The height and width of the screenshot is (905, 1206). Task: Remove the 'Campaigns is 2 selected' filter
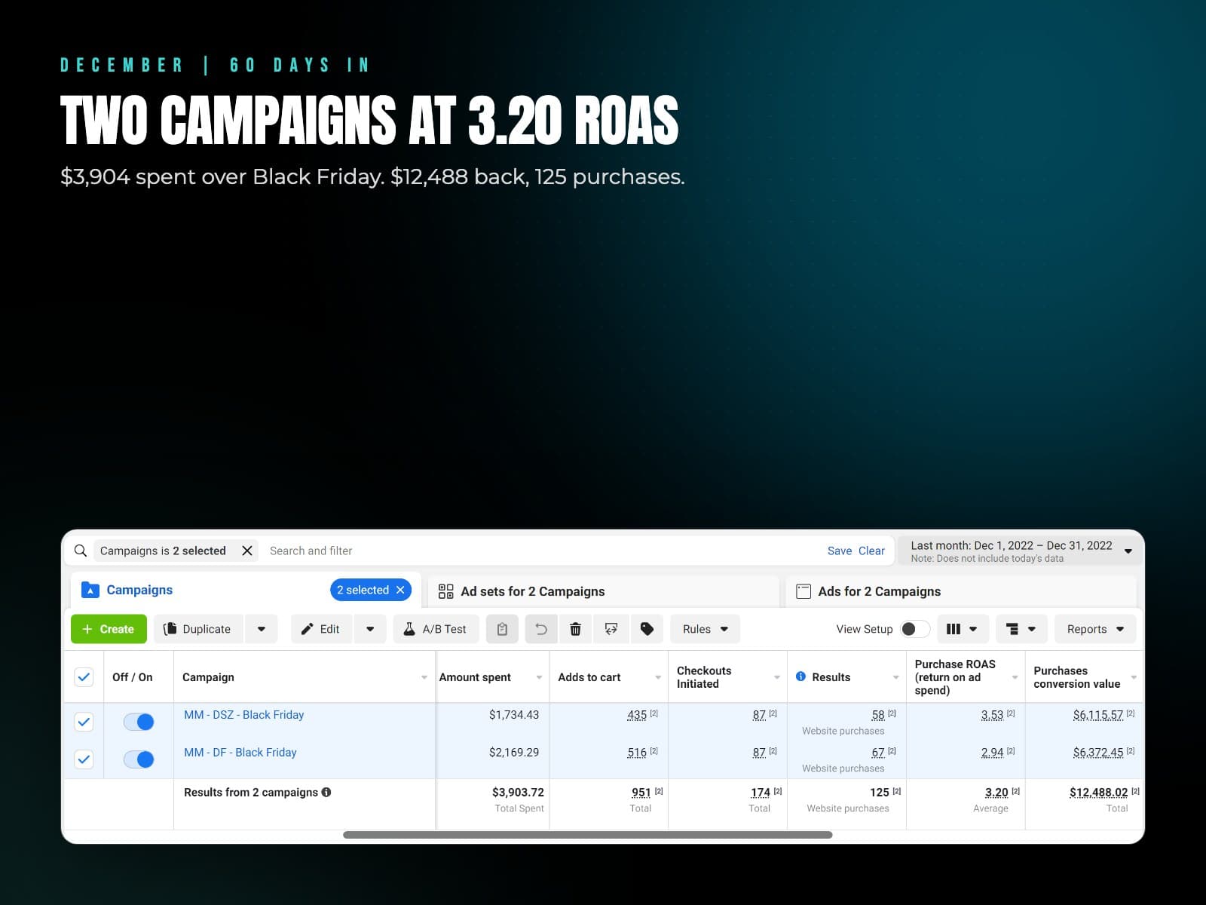pyautogui.click(x=246, y=551)
